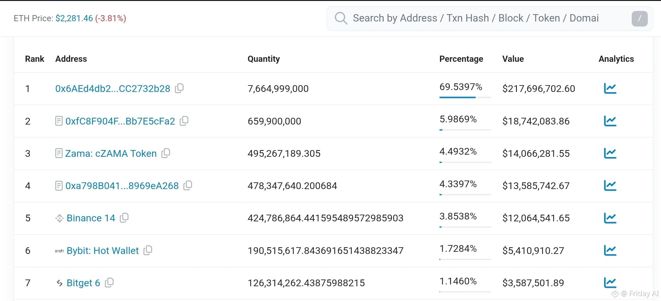Click the Quantity column header

[264, 59]
